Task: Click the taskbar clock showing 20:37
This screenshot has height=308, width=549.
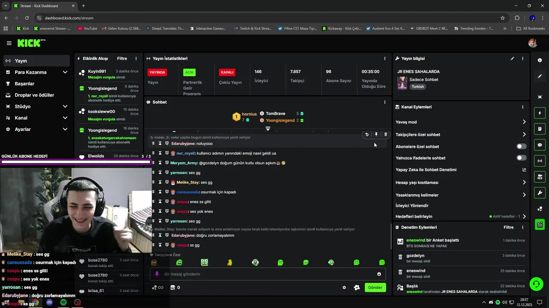Action: pos(524,302)
